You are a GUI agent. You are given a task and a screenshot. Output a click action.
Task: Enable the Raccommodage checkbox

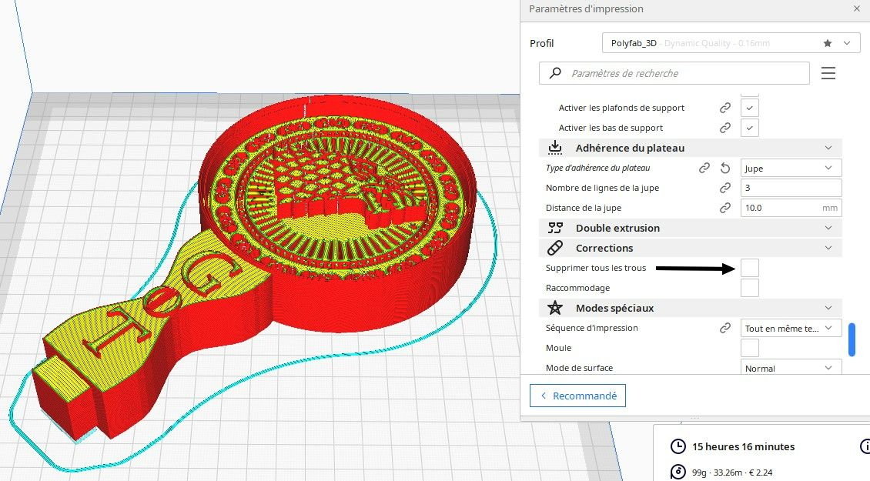coord(750,288)
